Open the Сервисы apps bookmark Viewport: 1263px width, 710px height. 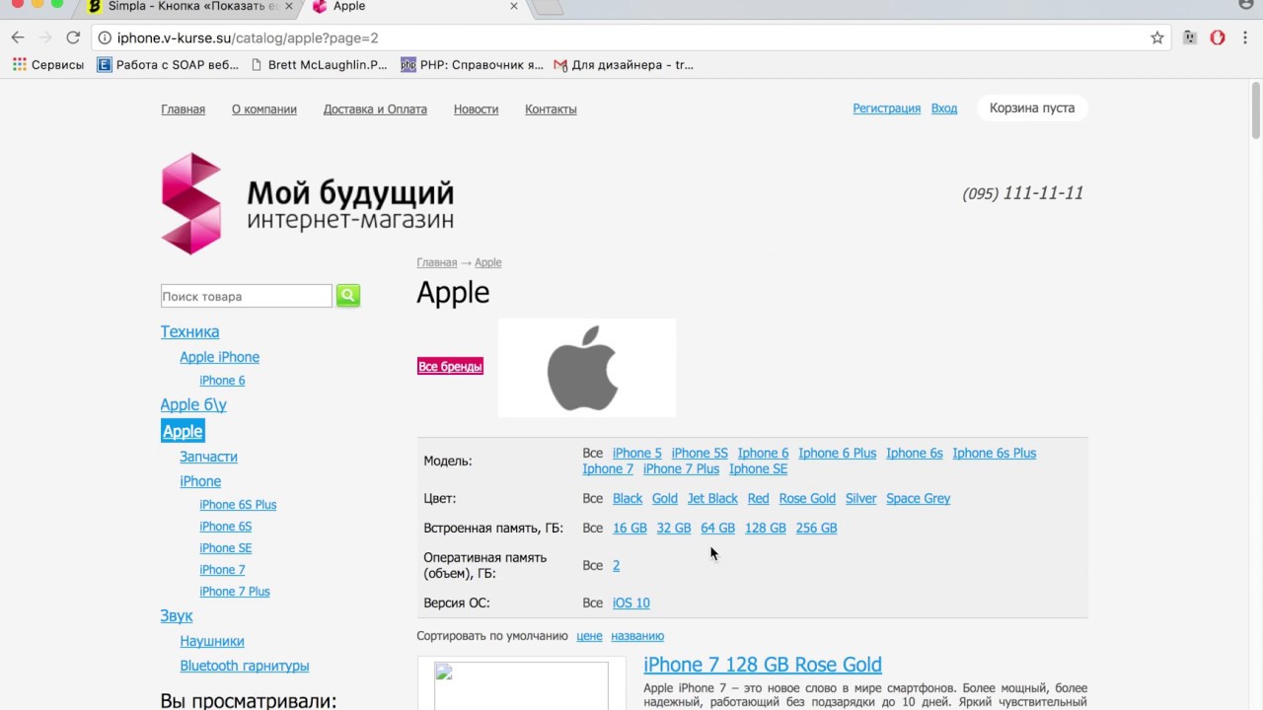pos(48,65)
